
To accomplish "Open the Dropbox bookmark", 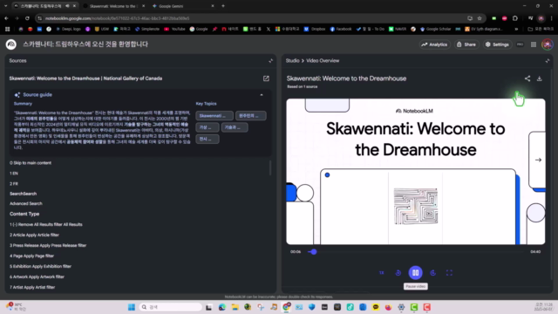I will pos(315,29).
